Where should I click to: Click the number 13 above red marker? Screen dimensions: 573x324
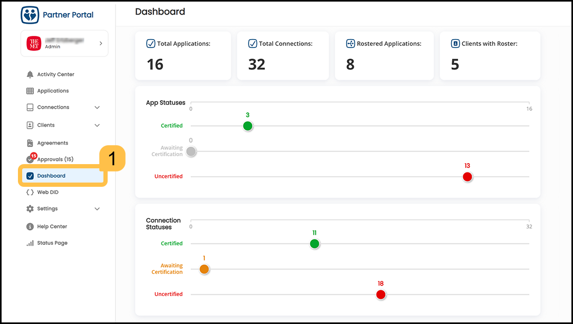(467, 166)
